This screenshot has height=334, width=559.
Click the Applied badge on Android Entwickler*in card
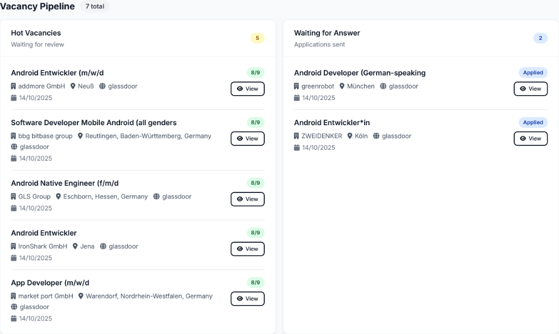pos(533,122)
